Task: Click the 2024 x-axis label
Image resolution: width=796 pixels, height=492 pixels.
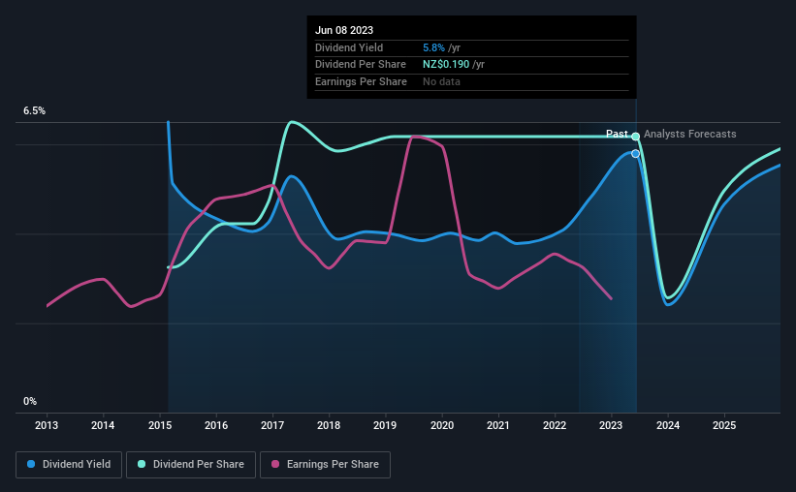Action: (668, 425)
